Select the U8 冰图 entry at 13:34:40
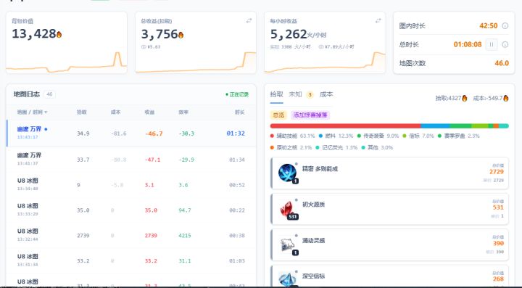The height and width of the screenshot is (288, 522). click(131, 185)
